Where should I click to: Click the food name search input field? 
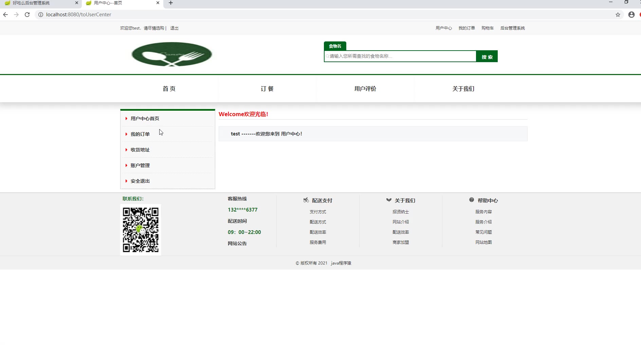click(400, 56)
